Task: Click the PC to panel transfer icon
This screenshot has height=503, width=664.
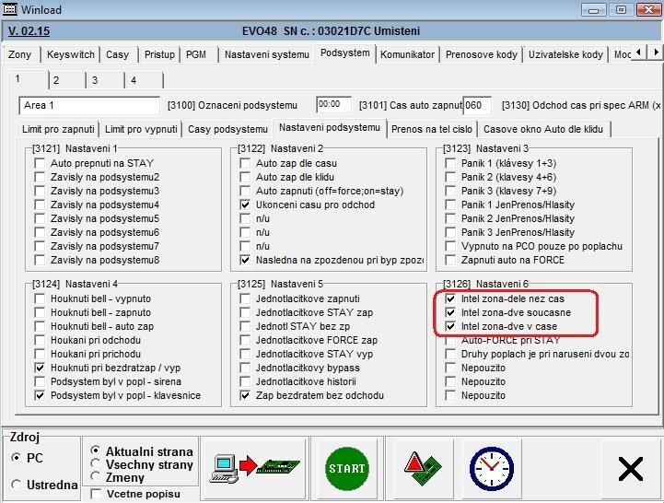Action: [x=255, y=468]
